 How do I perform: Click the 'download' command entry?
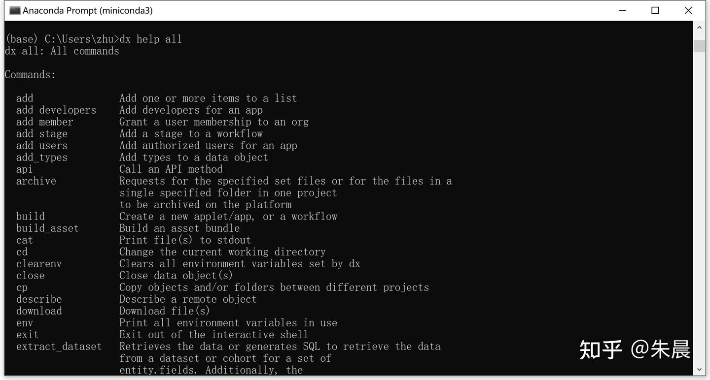39,311
